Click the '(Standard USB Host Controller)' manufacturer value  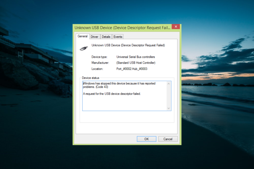coord(136,63)
